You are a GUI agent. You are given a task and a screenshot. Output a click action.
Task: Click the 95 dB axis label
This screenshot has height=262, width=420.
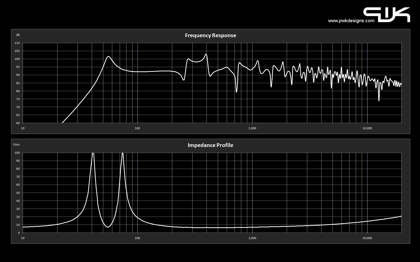(18, 67)
